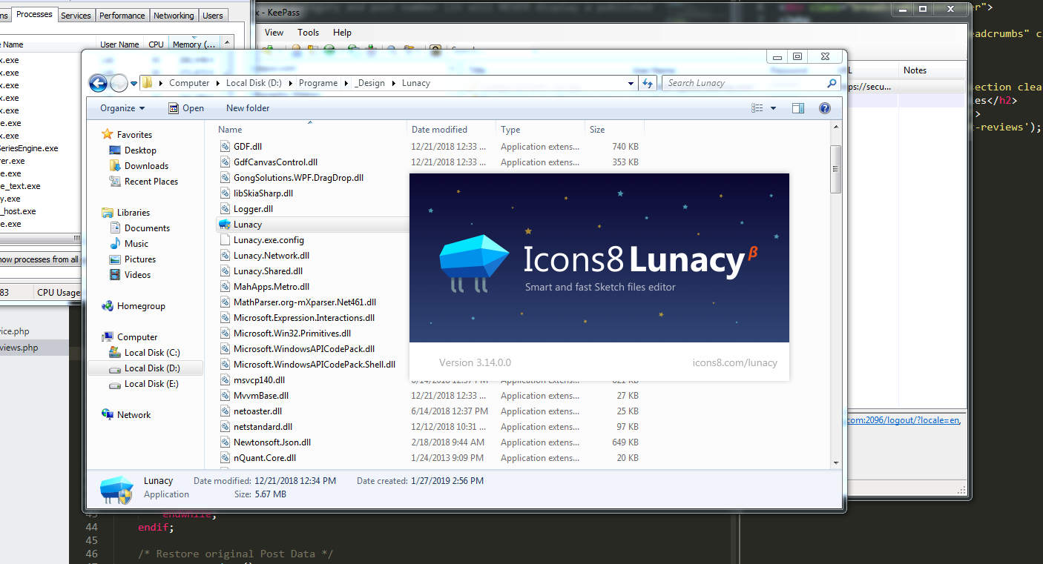Image resolution: width=1043 pixels, height=564 pixels.
Task: Click Notes column header in KeePass
Action: pos(931,70)
